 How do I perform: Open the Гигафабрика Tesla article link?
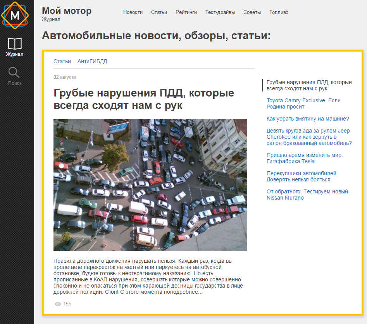[305, 158]
